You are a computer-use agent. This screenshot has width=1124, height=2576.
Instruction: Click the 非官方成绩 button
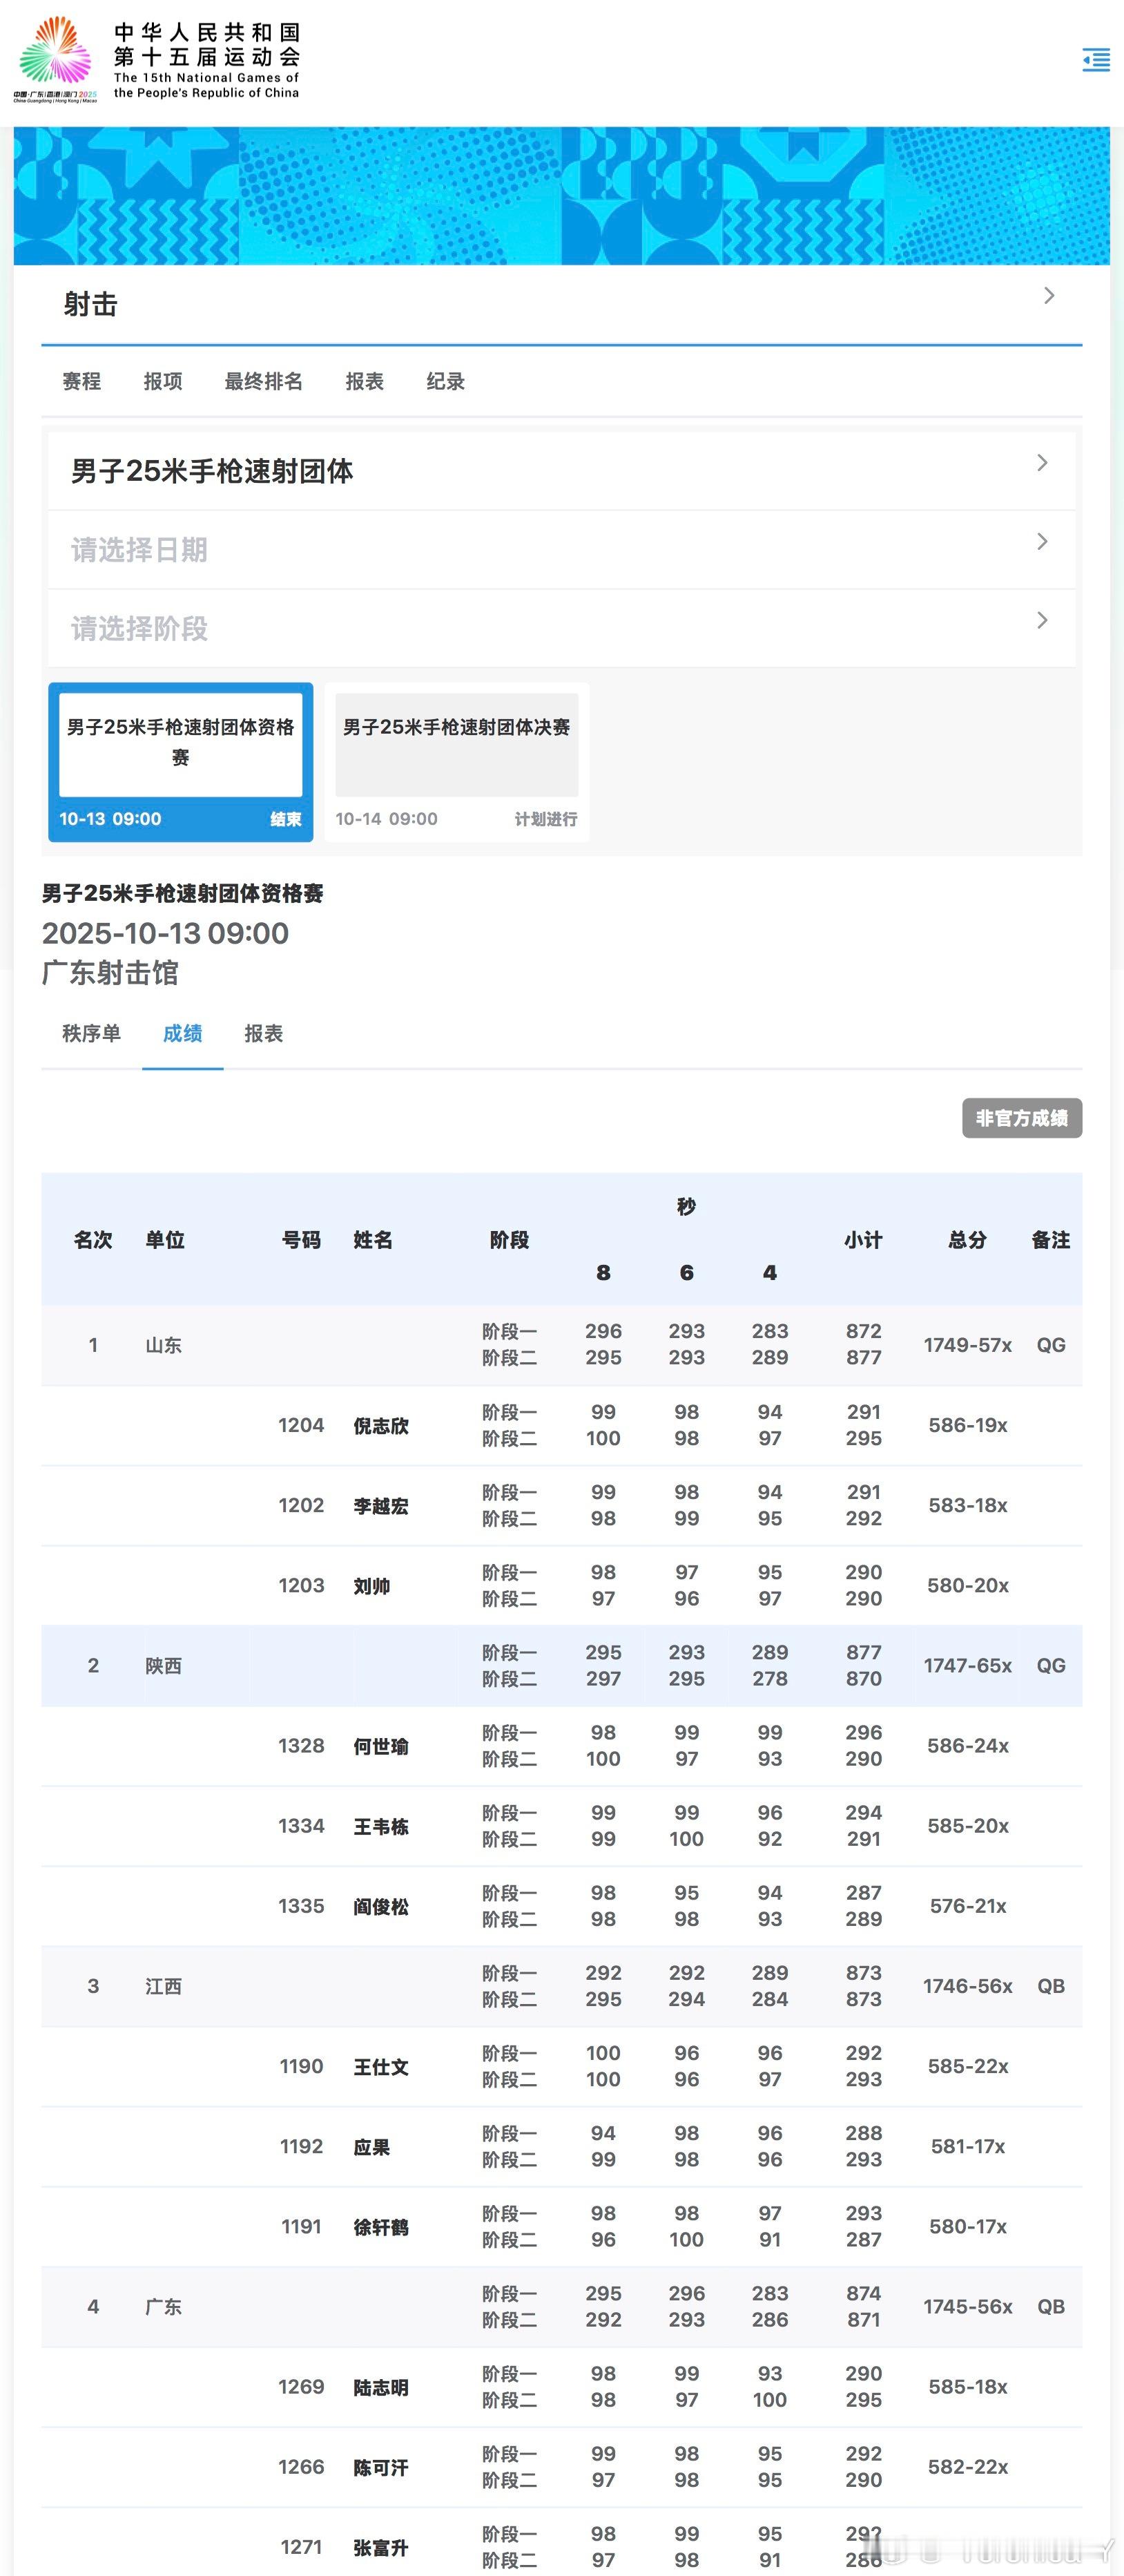1021,1118
